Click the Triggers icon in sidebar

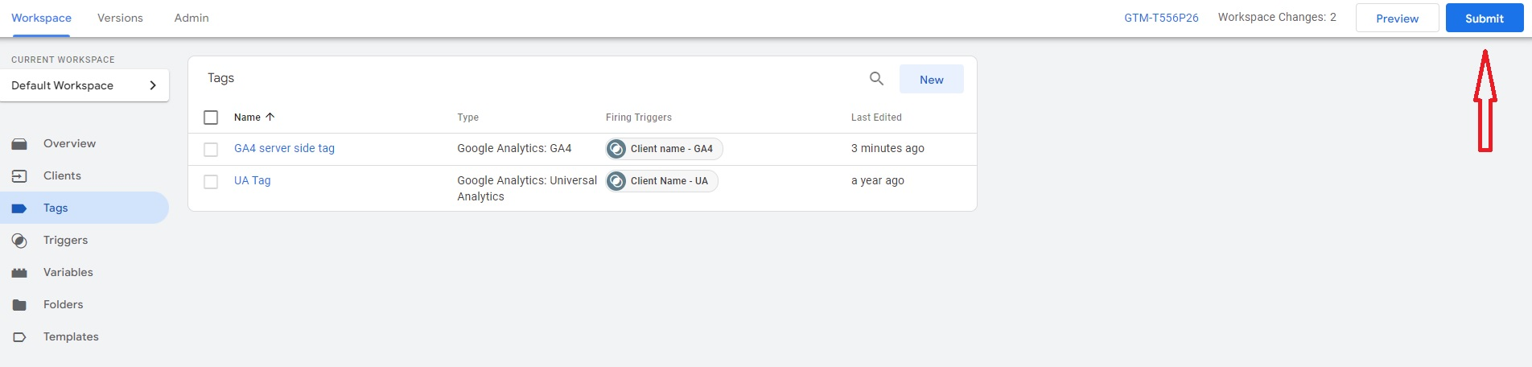click(x=19, y=241)
